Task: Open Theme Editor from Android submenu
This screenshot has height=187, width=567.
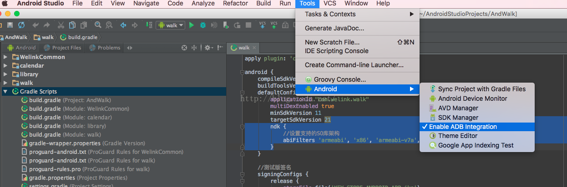Action: 476,136
